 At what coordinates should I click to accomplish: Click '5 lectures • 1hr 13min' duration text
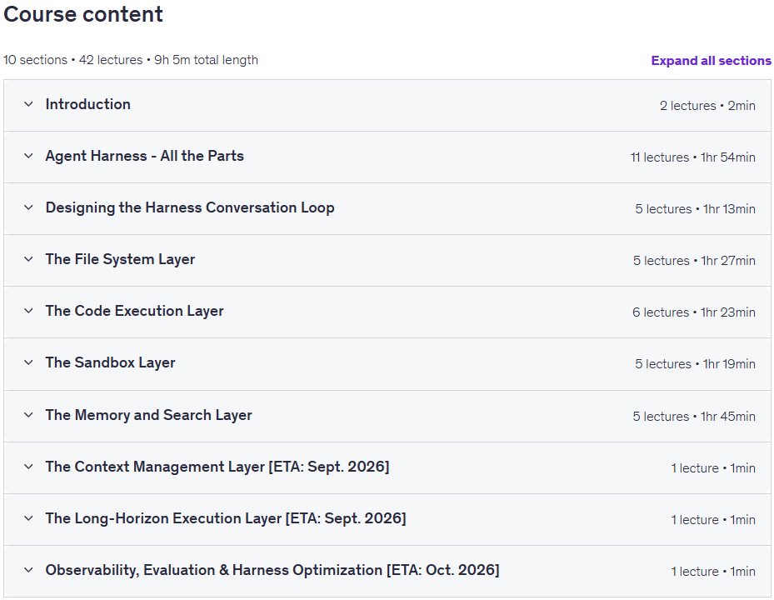[695, 209]
